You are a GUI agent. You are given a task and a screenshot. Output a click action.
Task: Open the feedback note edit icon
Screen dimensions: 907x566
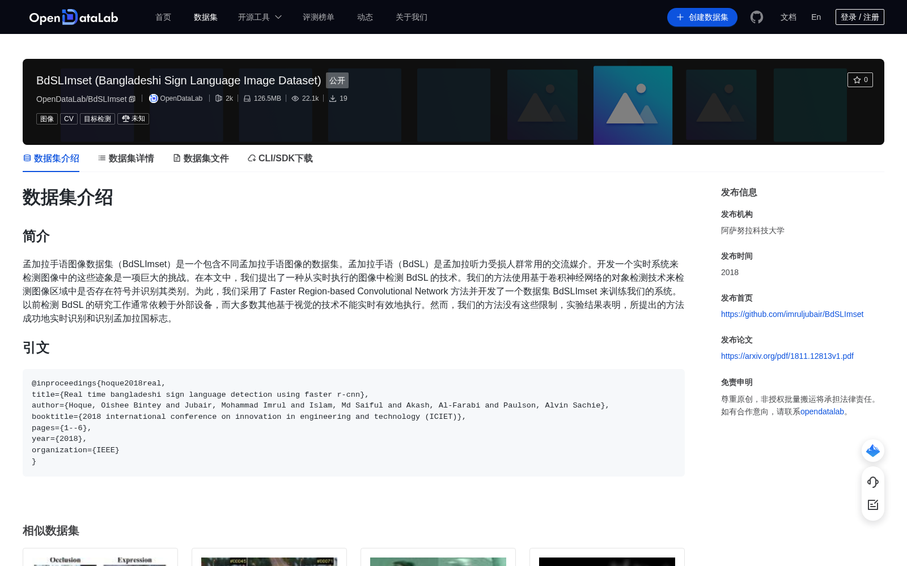pyautogui.click(x=873, y=505)
